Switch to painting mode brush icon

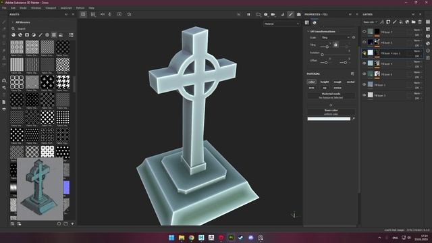tap(291, 14)
